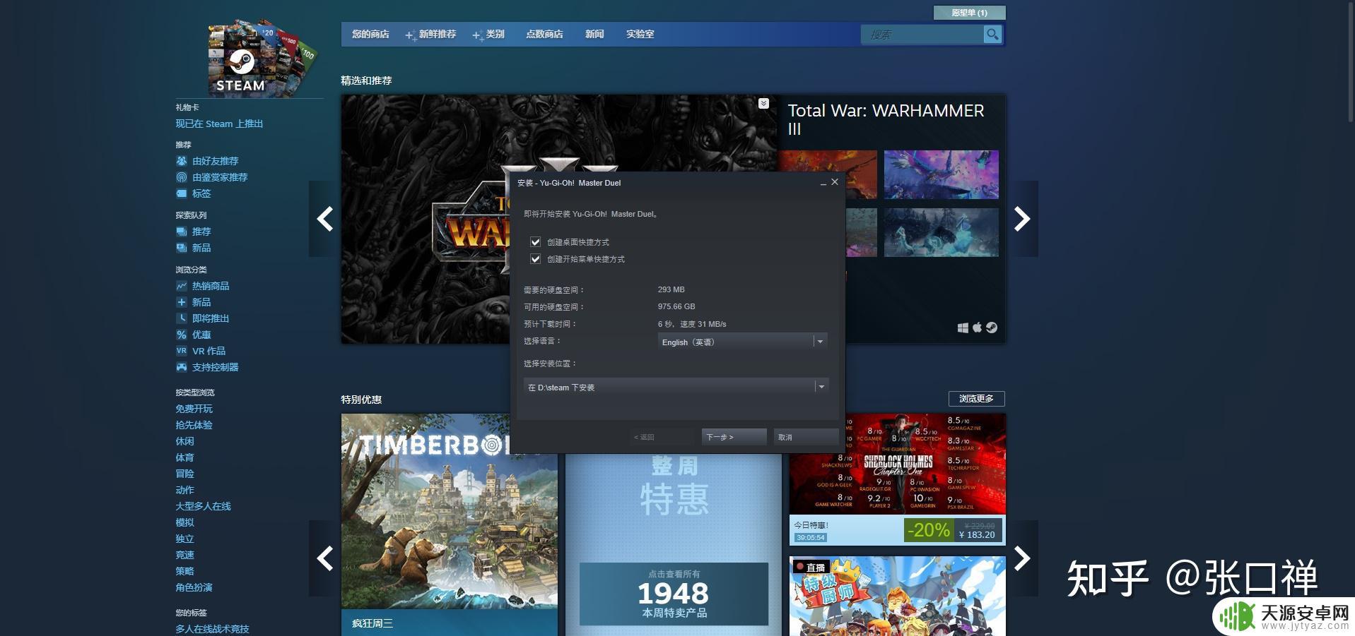Click the 返回 back button
The height and width of the screenshot is (636, 1355).
coord(662,437)
